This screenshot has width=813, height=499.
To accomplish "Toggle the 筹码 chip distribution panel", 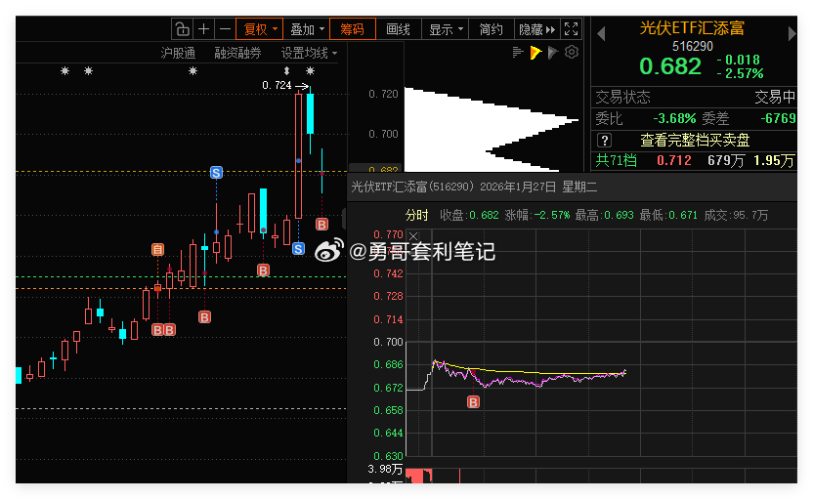I will click(353, 29).
